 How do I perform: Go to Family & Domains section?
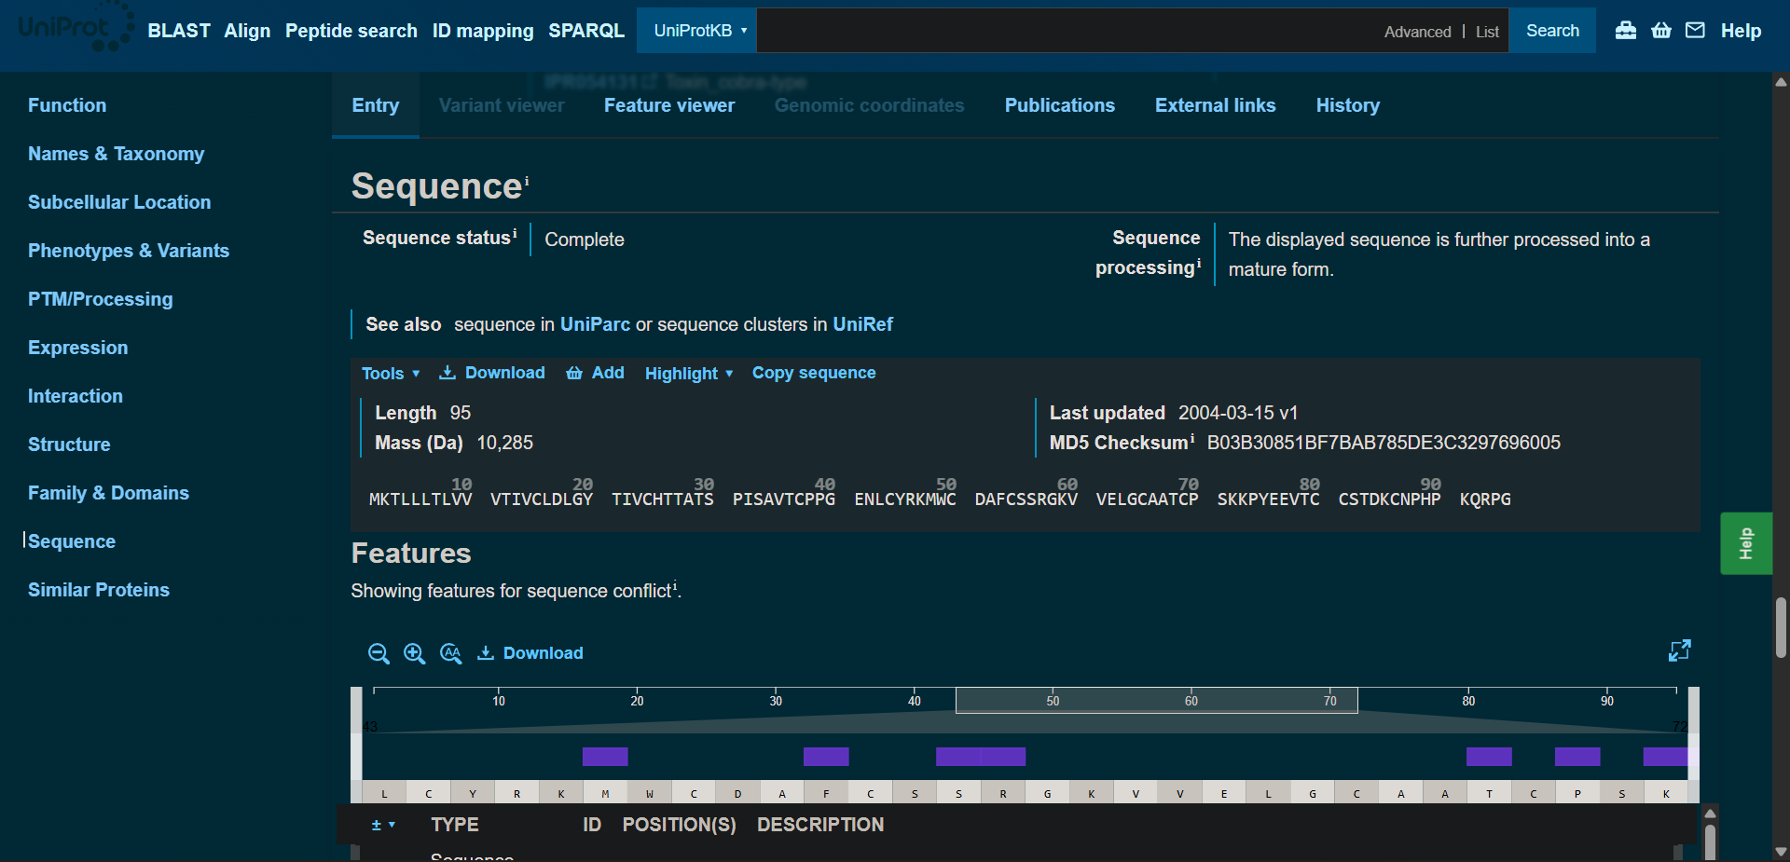pyautogui.click(x=108, y=493)
